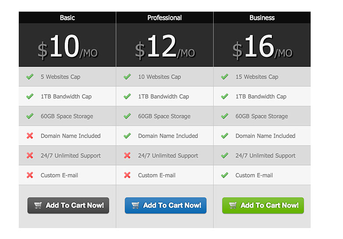Click '24/7 Unlimited Support' in Professional column
Viewport: 343px width, 239px height.
pos(168,156)
